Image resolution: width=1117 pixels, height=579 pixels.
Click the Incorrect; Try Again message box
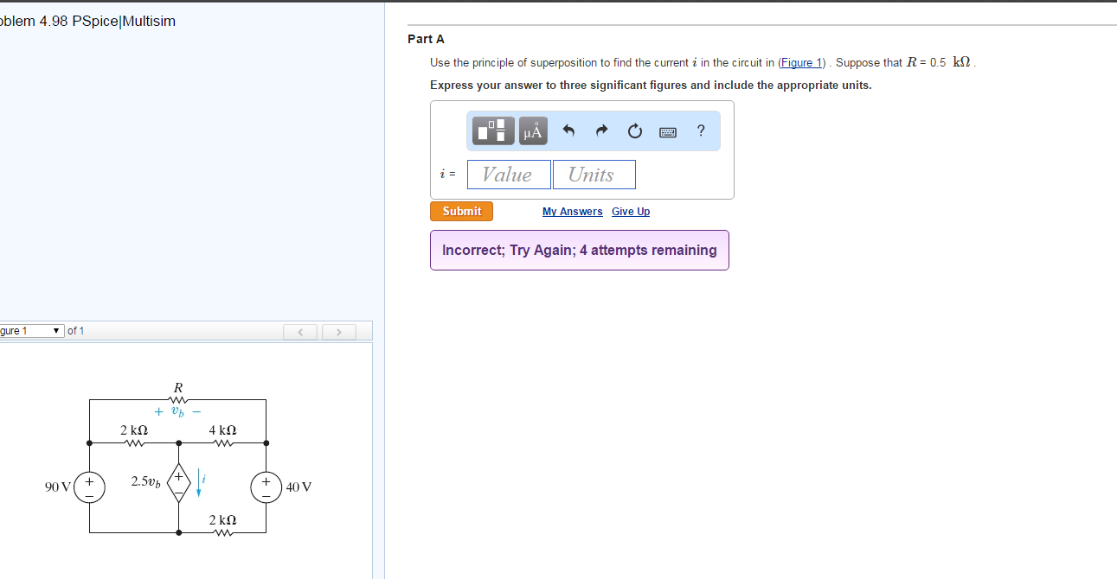(x=579, y=250)
